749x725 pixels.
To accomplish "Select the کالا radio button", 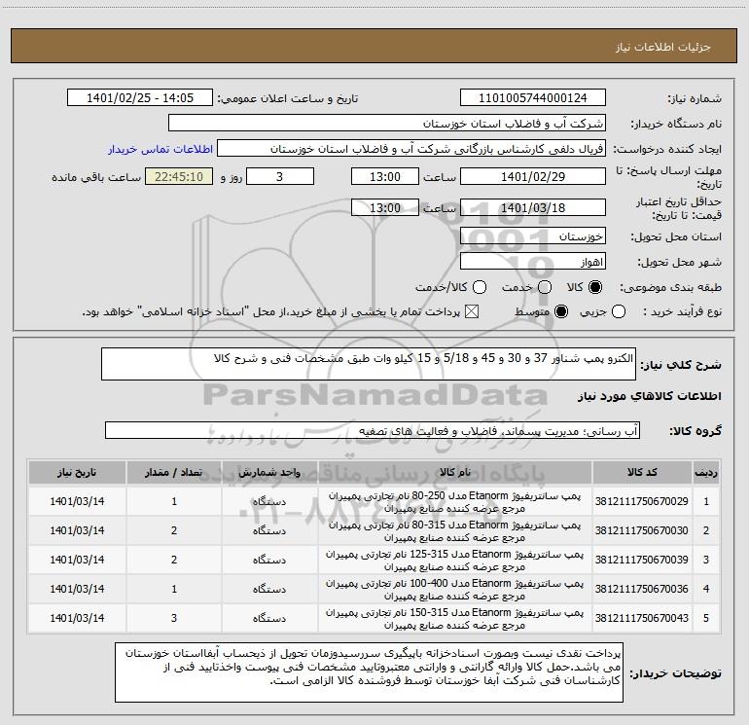I will (595, 287).
